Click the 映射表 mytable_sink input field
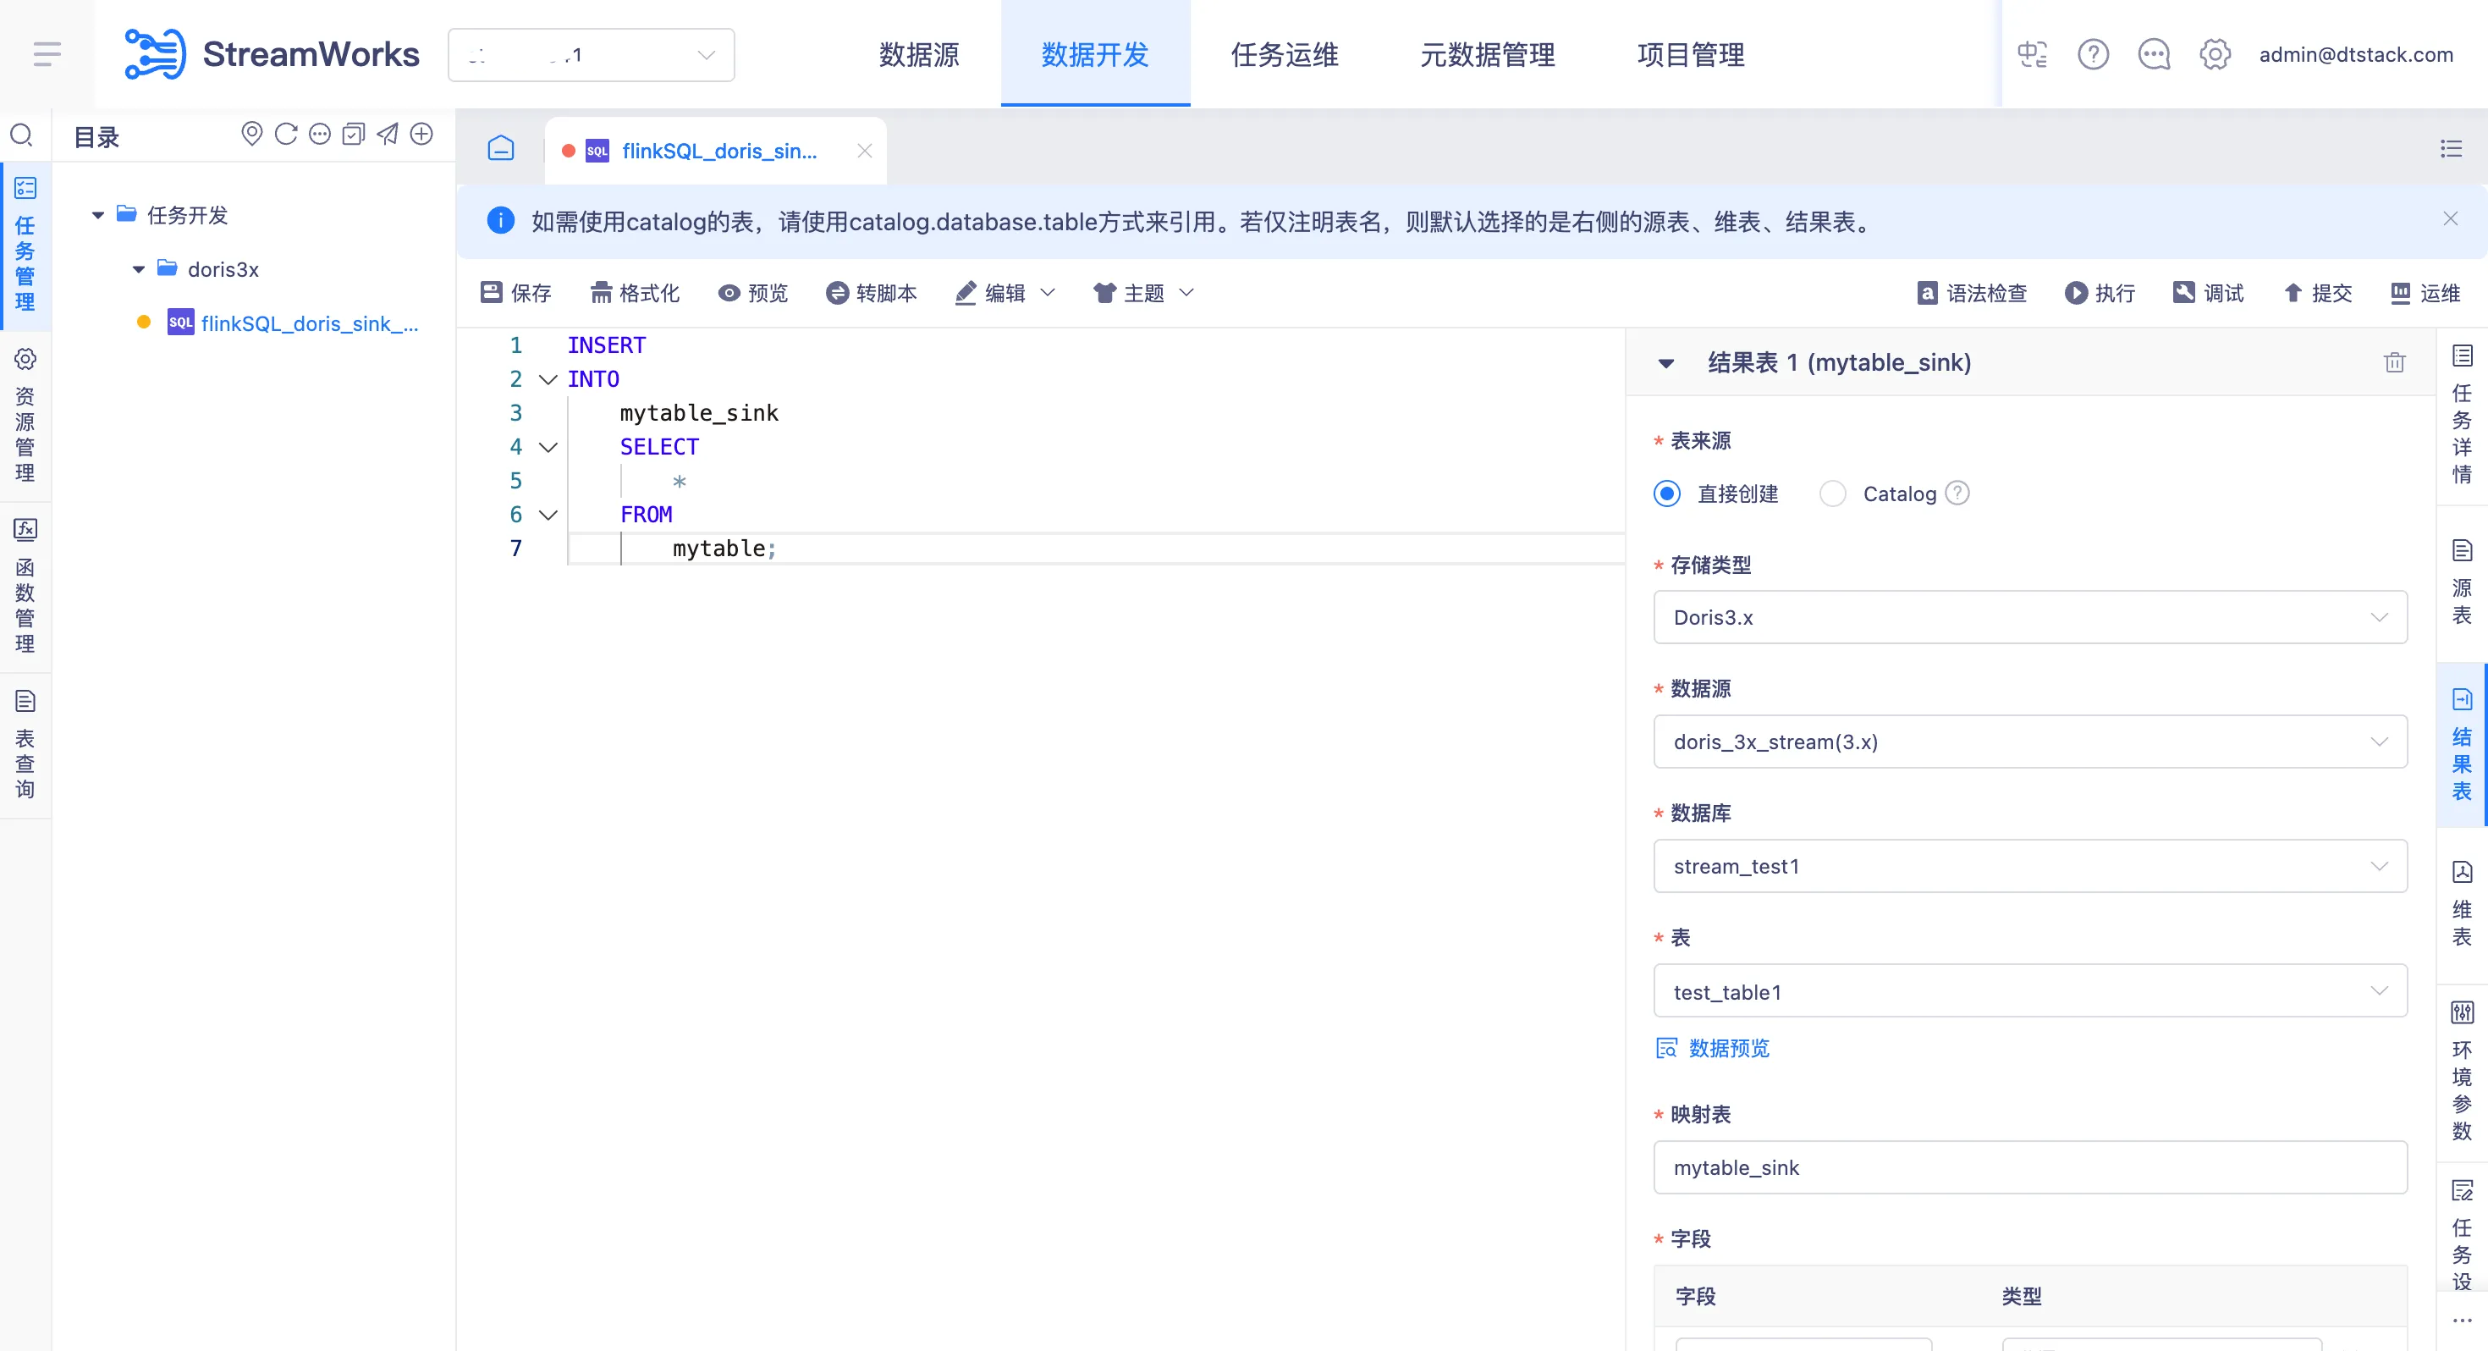The height and width of the screenshot is (1351, 2488). point(2029,1167)
